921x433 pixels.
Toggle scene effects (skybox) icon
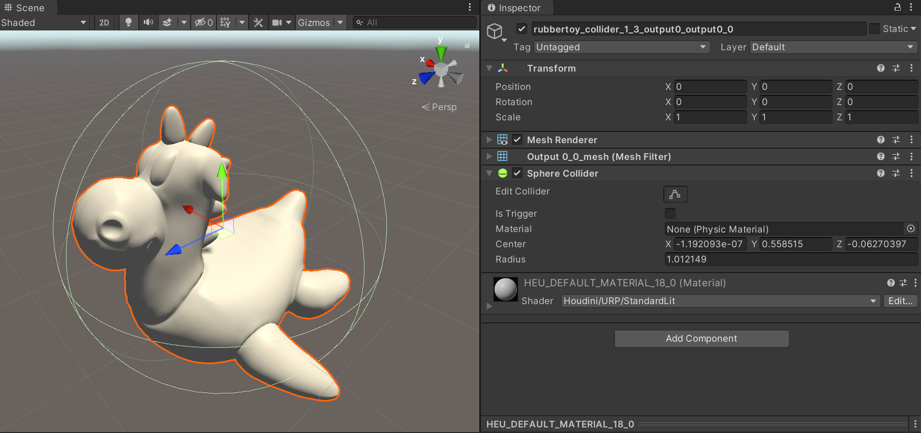[x=167, y=23]
